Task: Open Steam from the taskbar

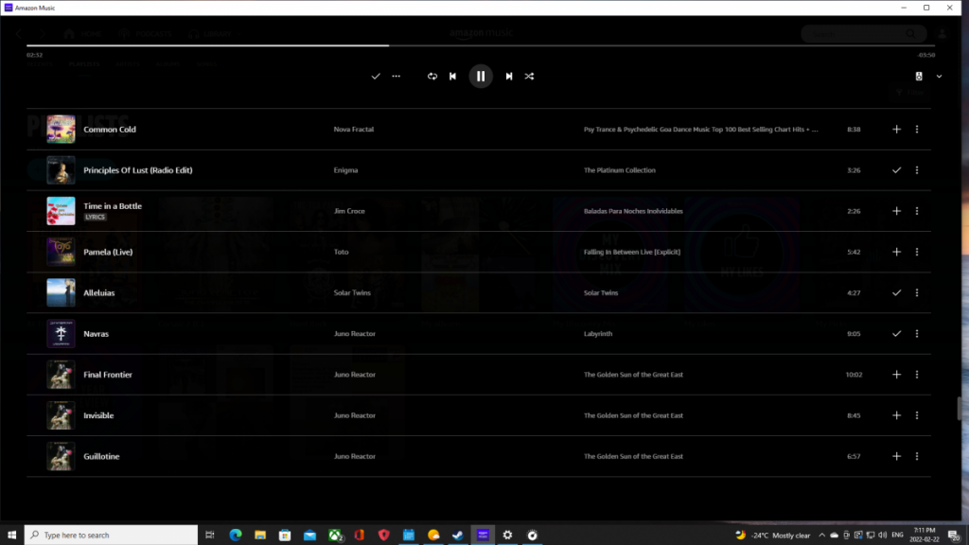Action: point(458,535)
